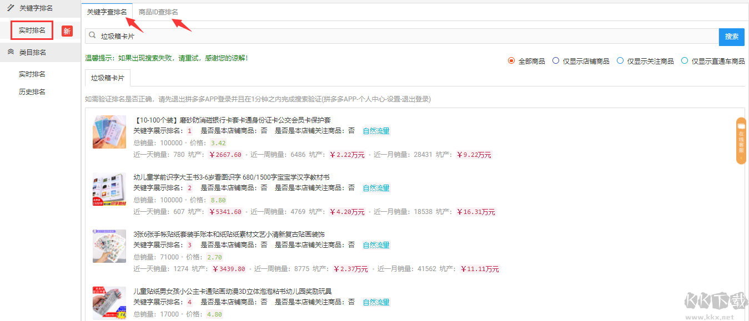Open the card sleeve product thumbnail
This screenshot has height=321, width=749.
pos(109,131)
